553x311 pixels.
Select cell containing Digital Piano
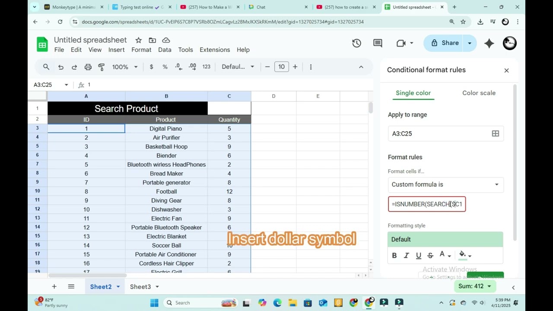(166, 129)
